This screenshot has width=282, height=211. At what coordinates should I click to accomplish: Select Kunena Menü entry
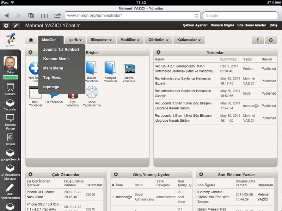pyautogui.click(x=56, y=59)
